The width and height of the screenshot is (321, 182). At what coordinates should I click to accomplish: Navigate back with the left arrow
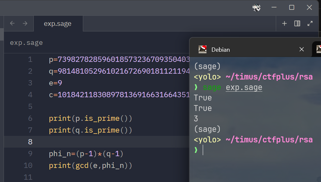coord(12,23)
